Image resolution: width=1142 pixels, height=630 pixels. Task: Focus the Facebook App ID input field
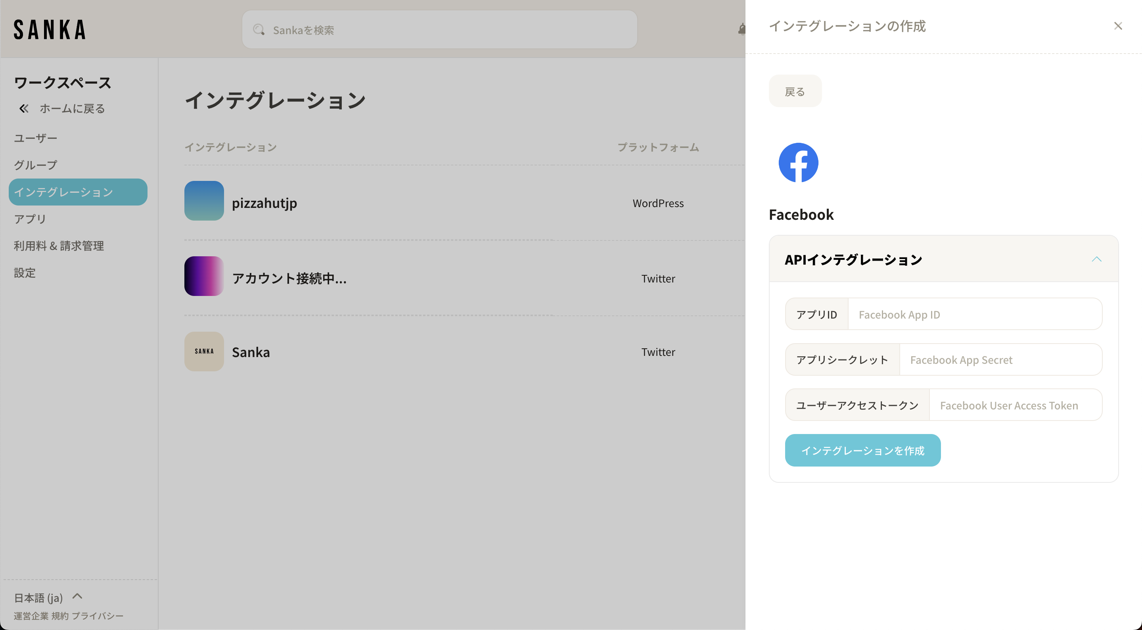974,314
